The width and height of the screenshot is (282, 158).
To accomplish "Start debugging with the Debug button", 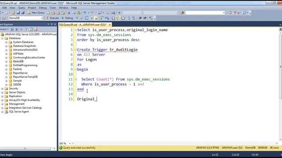I will (x=67, y=18).
